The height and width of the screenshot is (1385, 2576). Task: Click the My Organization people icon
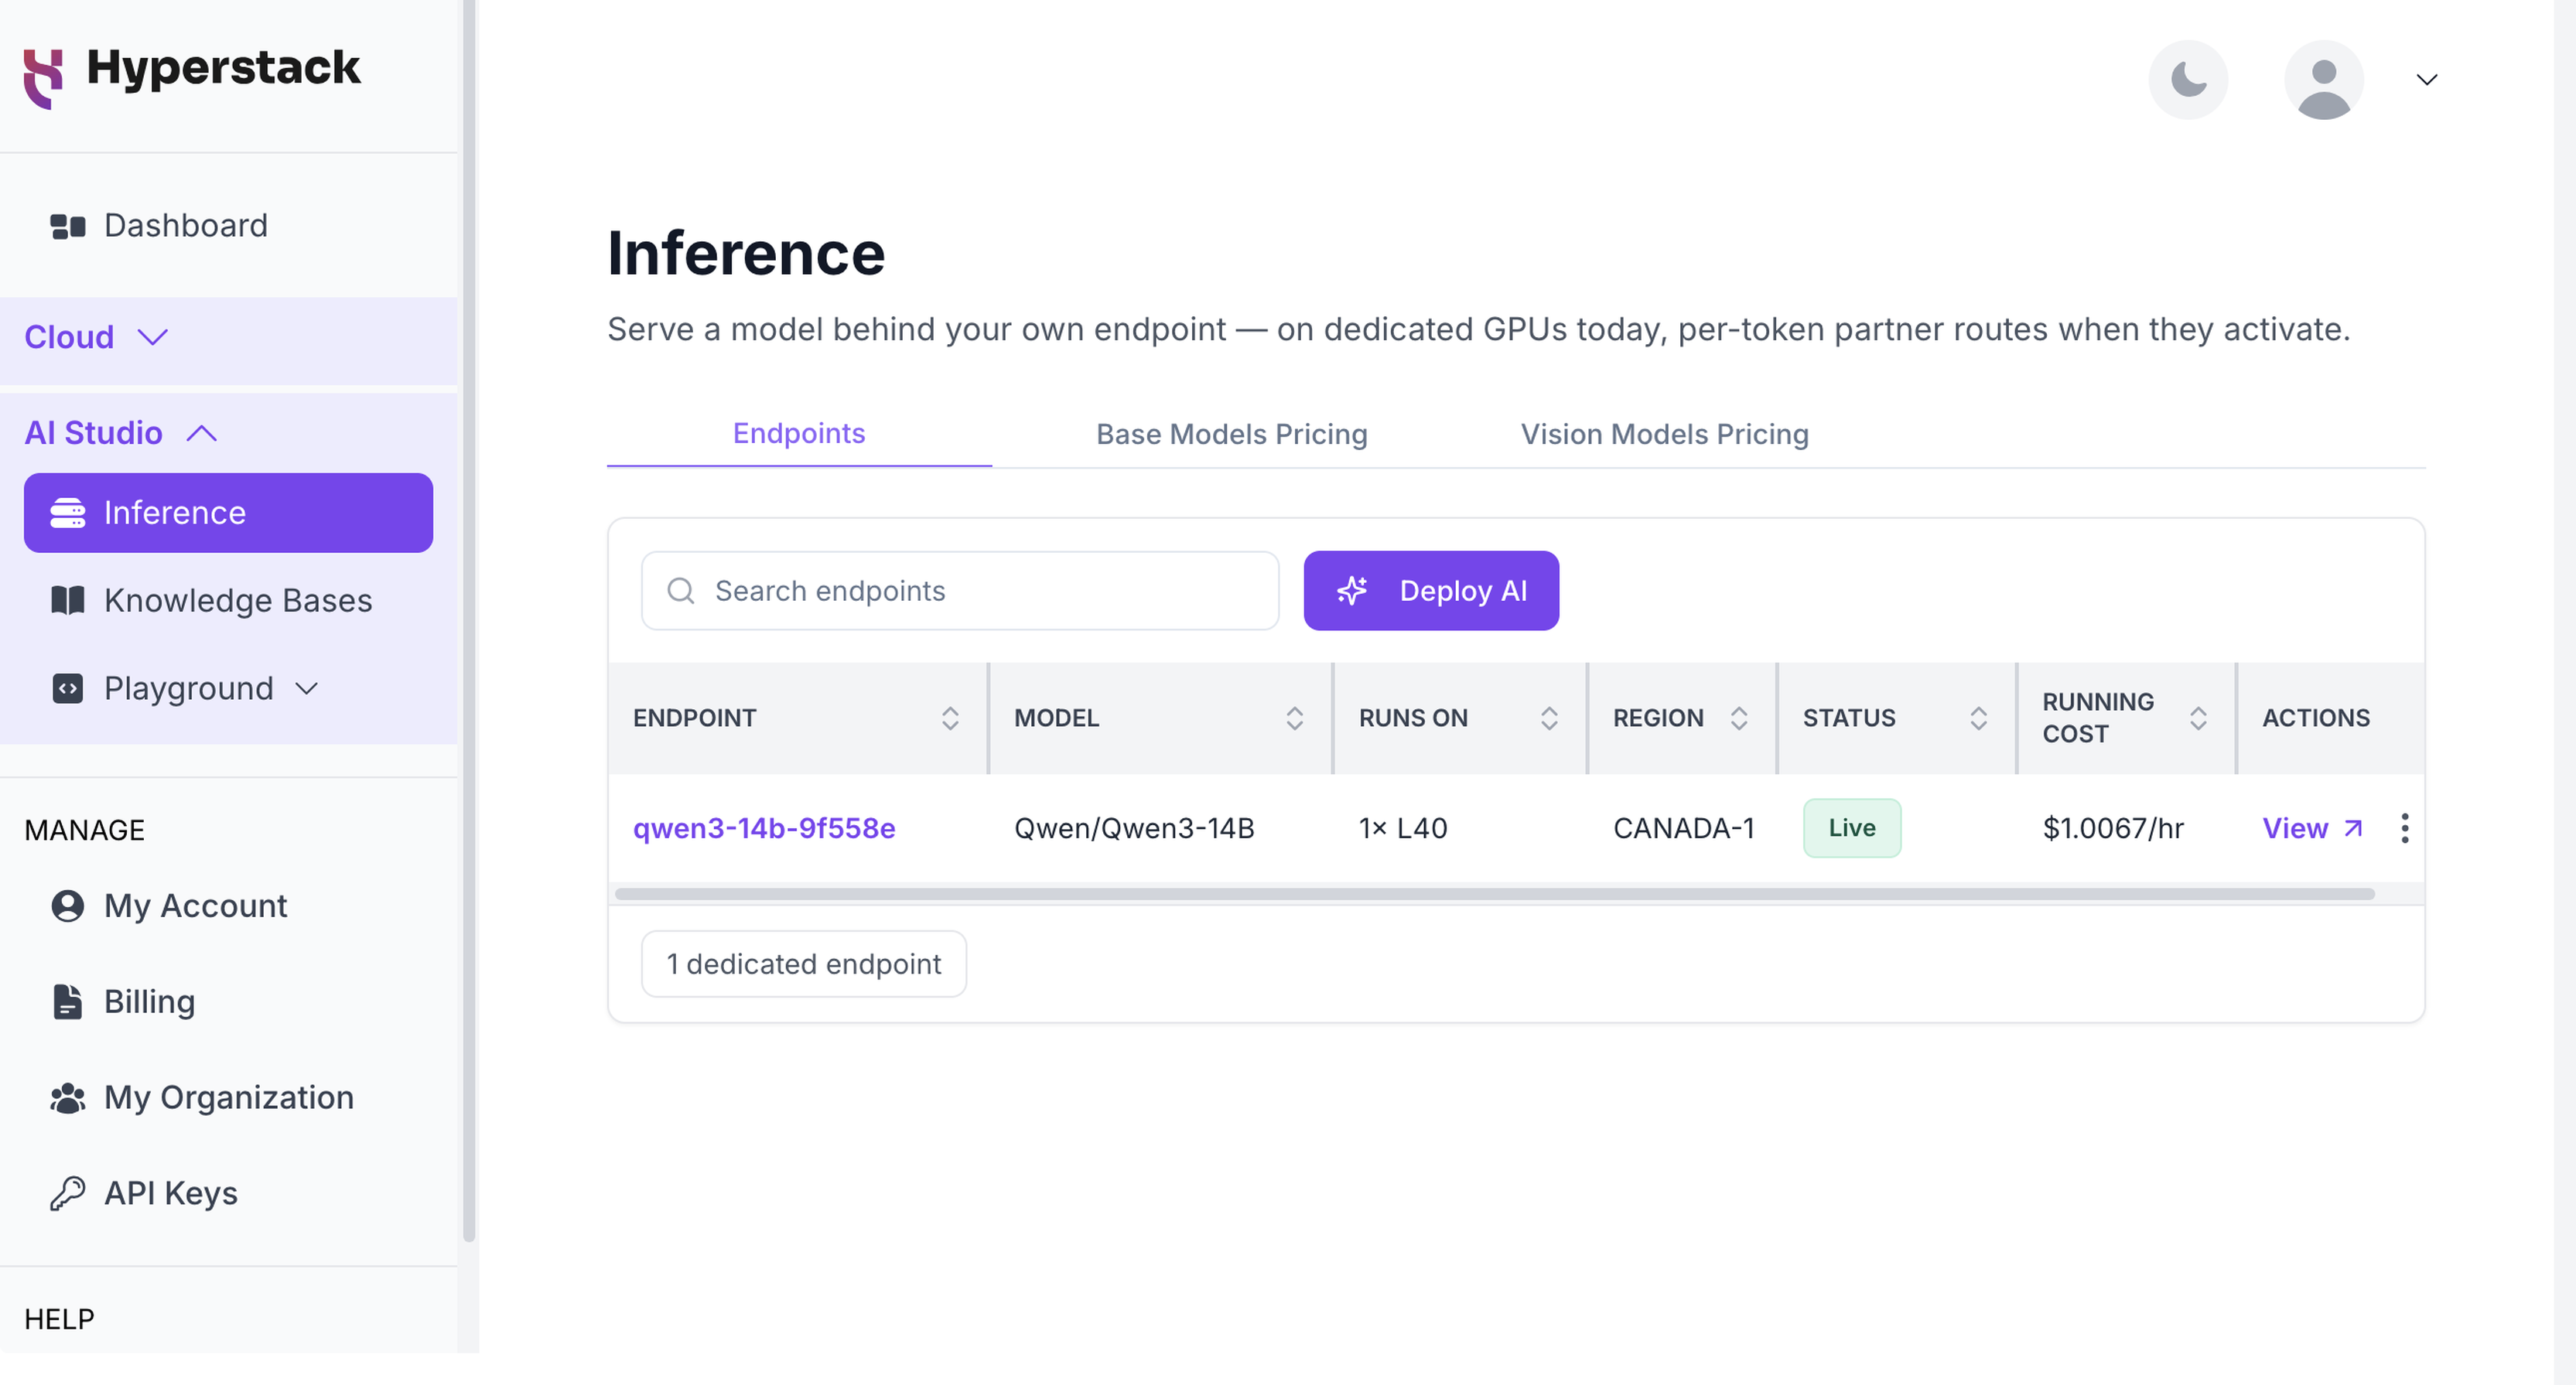point(68,1098)
